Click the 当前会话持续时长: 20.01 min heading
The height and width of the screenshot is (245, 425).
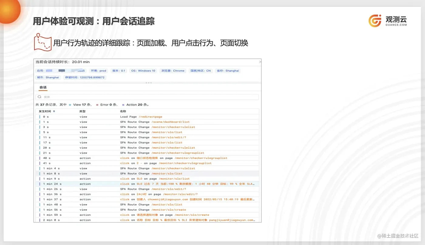tap(63, 62)
